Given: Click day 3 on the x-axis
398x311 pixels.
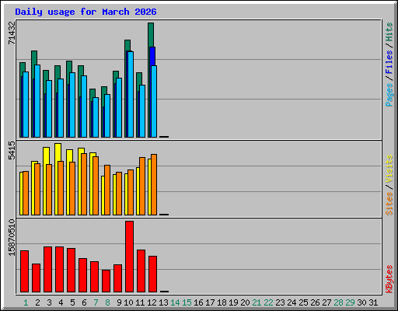Looking at the screenshot, I should (49, 302).
